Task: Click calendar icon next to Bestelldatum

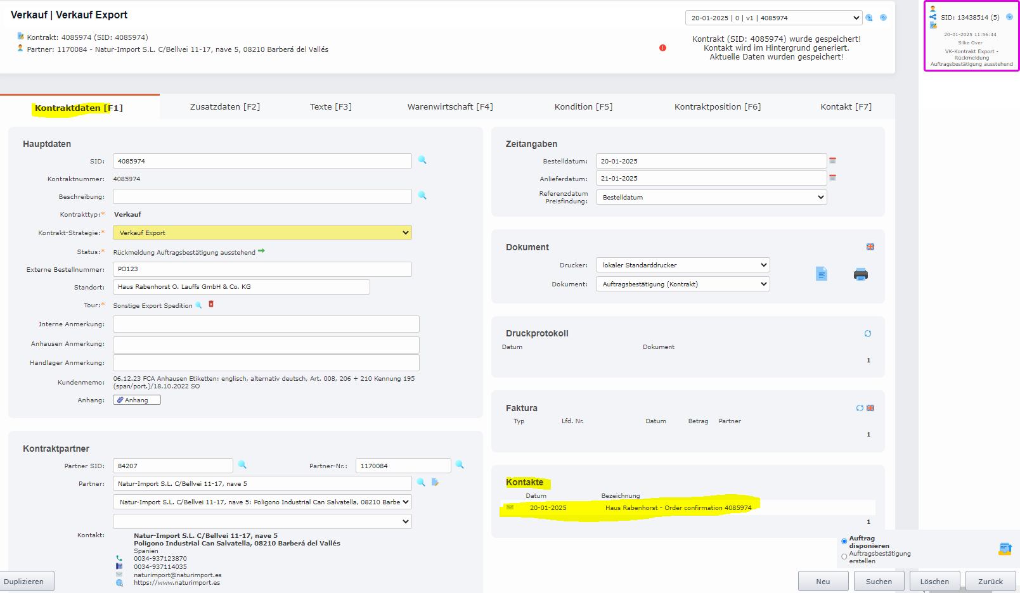Action: (x=832, y=161)
